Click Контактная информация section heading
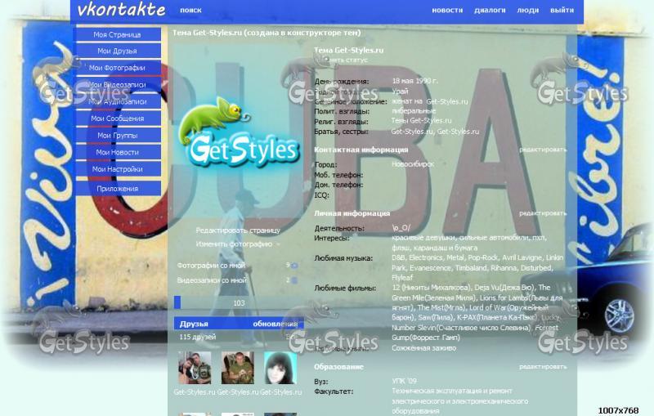 [x=361, y=150]
